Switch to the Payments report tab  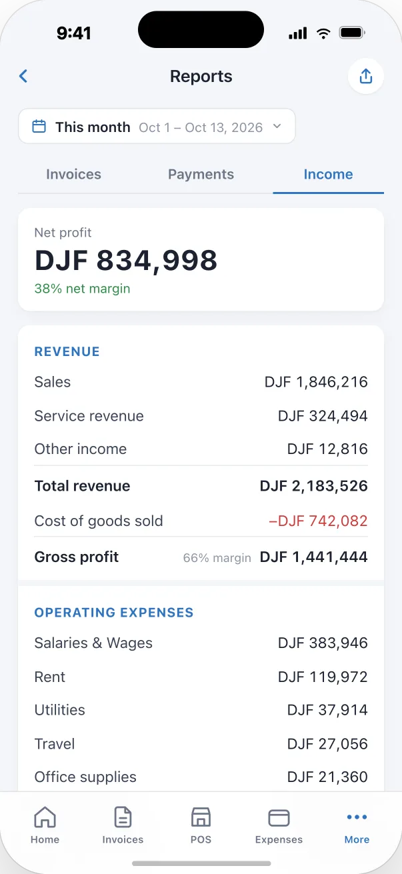point(201,175)
